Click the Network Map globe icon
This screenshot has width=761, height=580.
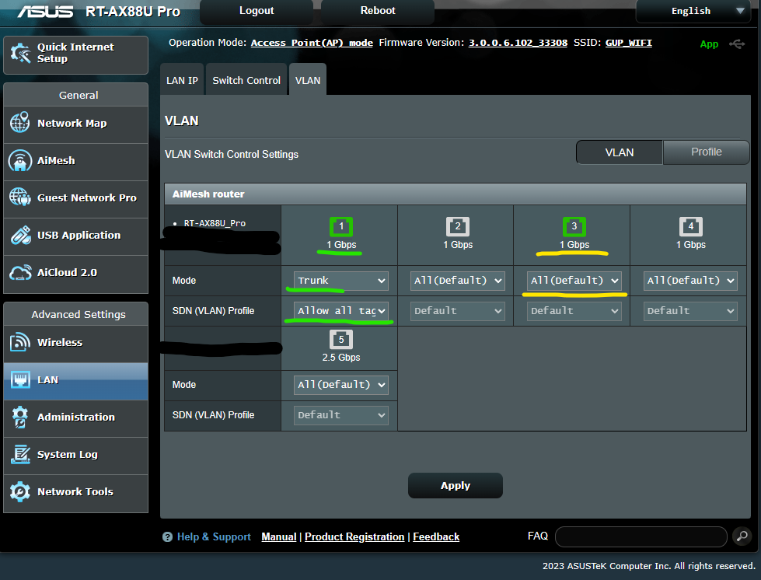[x=20, y=123]
